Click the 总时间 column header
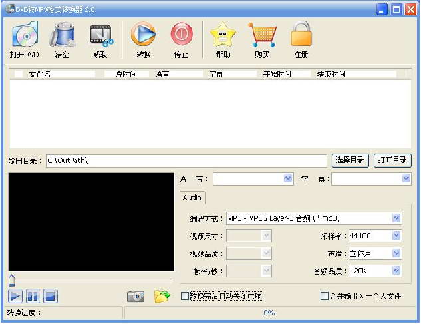Image resolution: width=421 pixels, height=324 pixels. tap(126, 74)
